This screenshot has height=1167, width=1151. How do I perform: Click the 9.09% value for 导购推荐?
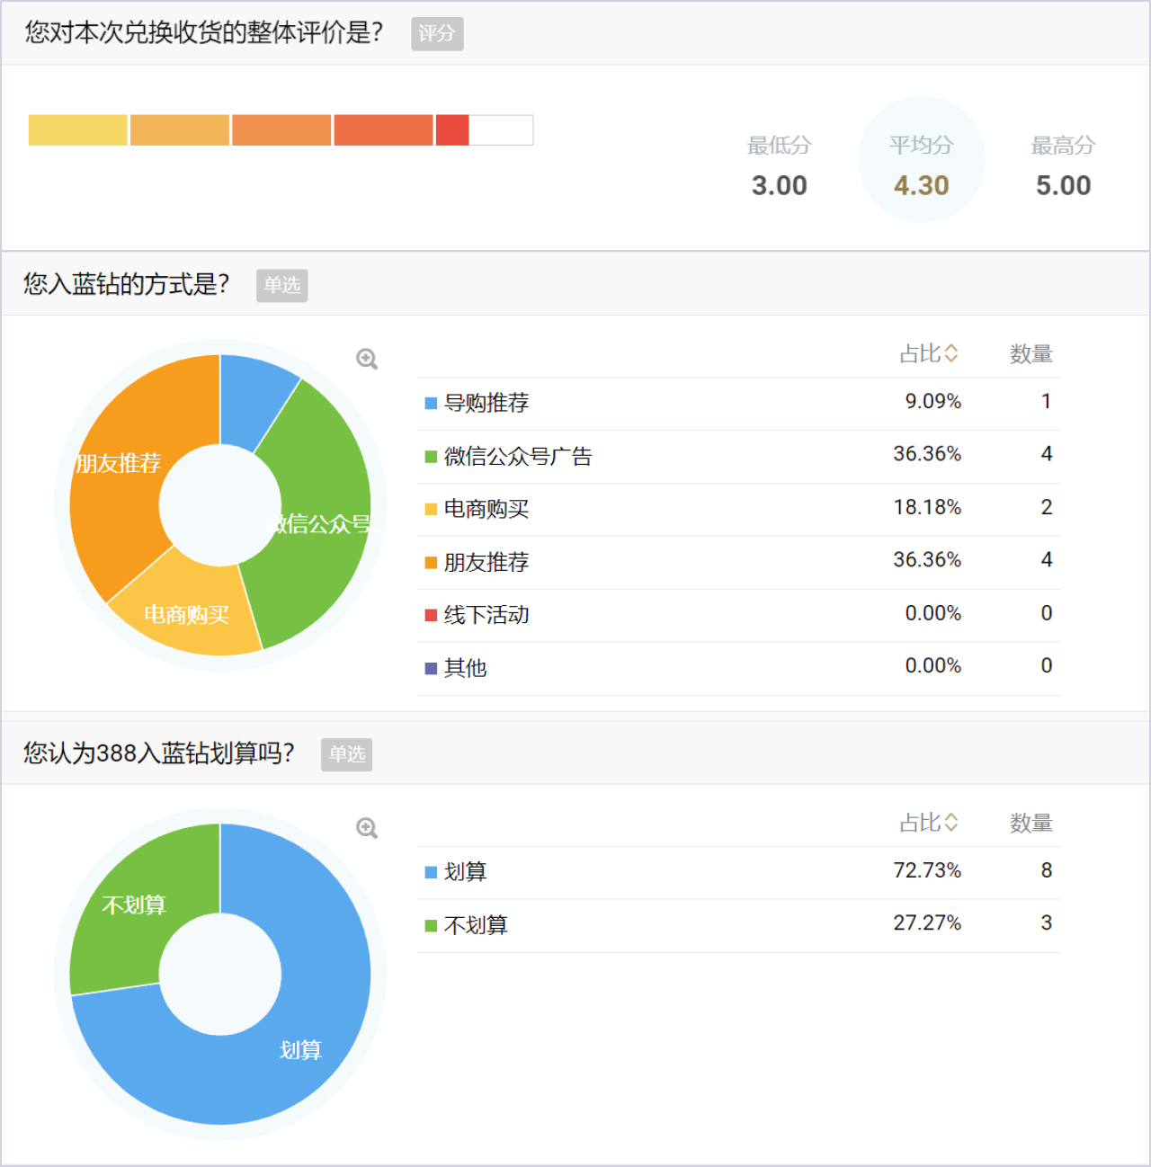pos(933,401)
